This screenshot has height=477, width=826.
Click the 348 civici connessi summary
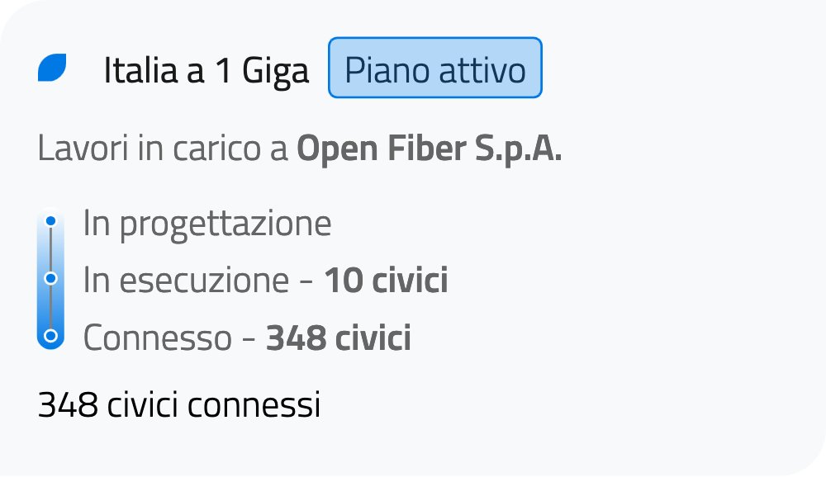[178, 405]
